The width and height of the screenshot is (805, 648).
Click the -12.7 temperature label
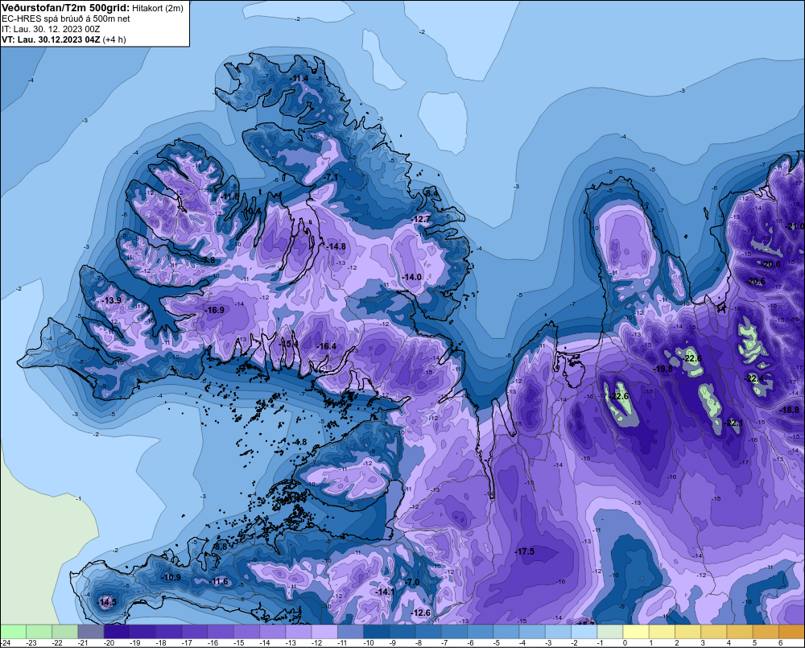(421, 219)
